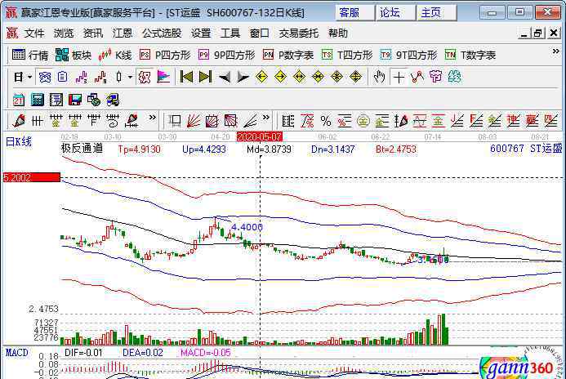
Task: Click the calendar icon in third toolbar
Action: (x=18, y=99)
